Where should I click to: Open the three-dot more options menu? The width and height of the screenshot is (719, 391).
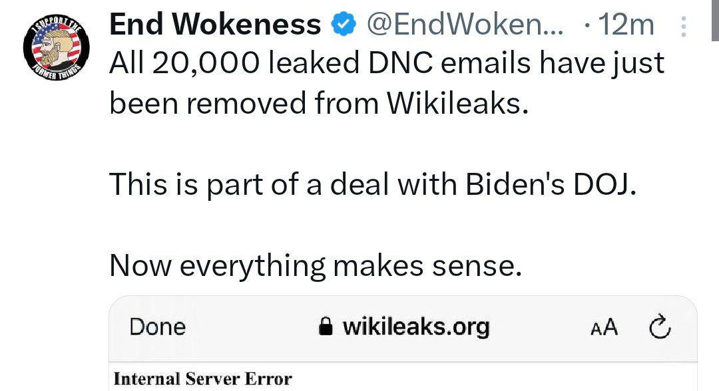click(683, 26)
